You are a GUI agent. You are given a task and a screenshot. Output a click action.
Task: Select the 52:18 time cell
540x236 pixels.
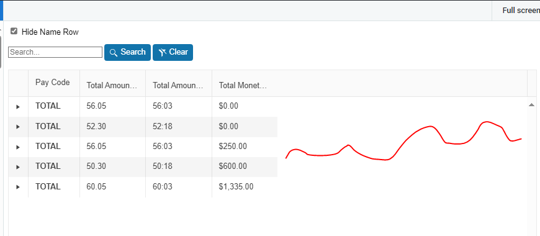pyautogui.click(x=178, y=127)
